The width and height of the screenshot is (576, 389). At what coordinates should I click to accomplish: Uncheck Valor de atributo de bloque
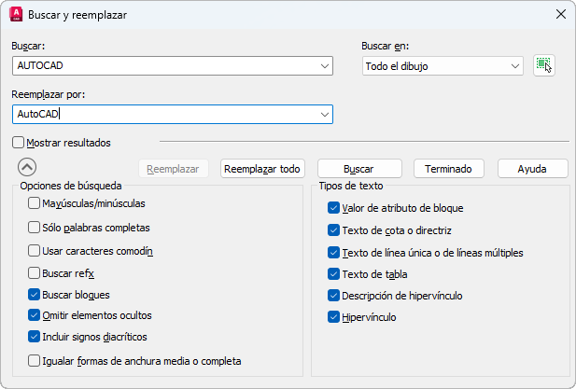tap(334, 208)
